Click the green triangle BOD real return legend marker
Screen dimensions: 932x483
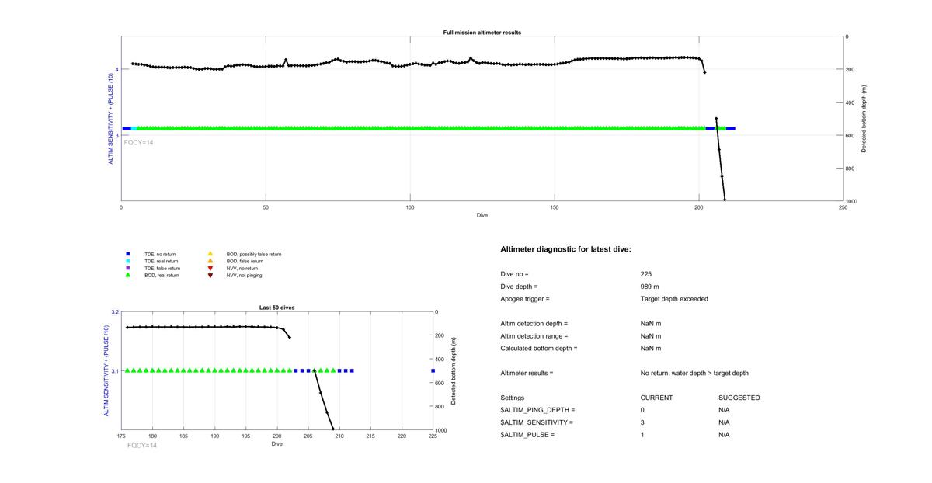coord(127,275)
